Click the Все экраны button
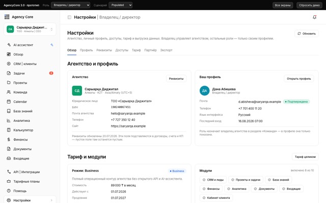Screen dimensions: 326x203 (x=283, y=5)
